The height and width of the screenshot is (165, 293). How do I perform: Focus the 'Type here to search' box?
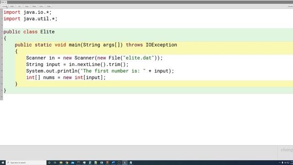(x=26, y=163)
